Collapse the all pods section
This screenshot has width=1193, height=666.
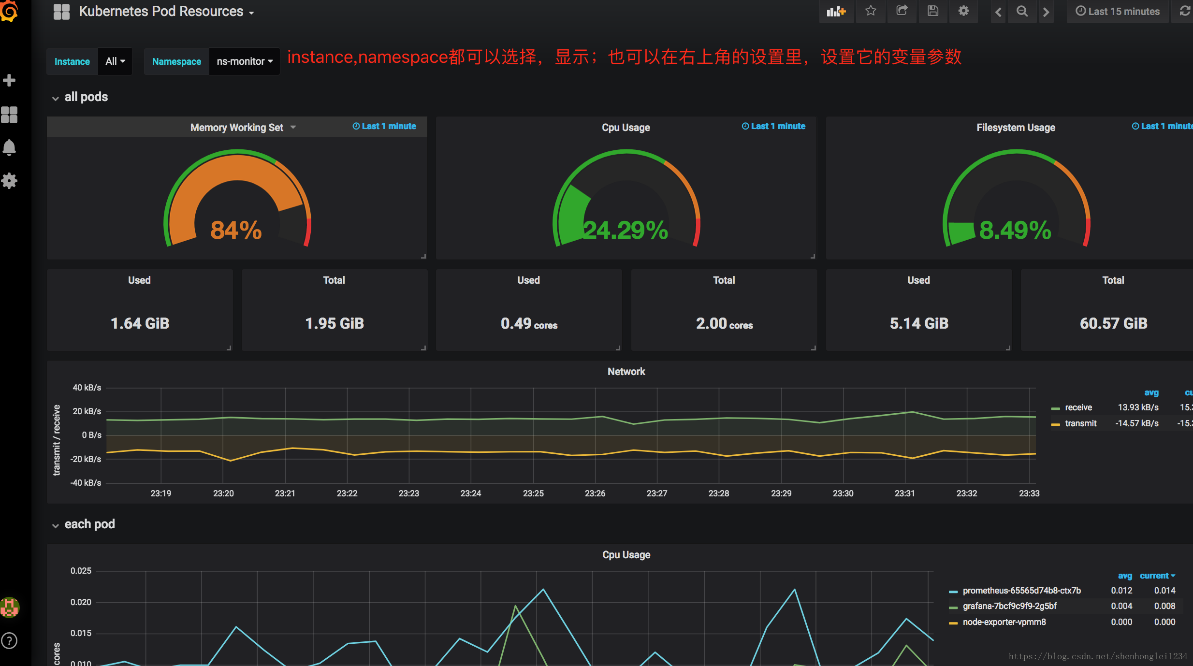pyautogui.click(x=54, y=98)
